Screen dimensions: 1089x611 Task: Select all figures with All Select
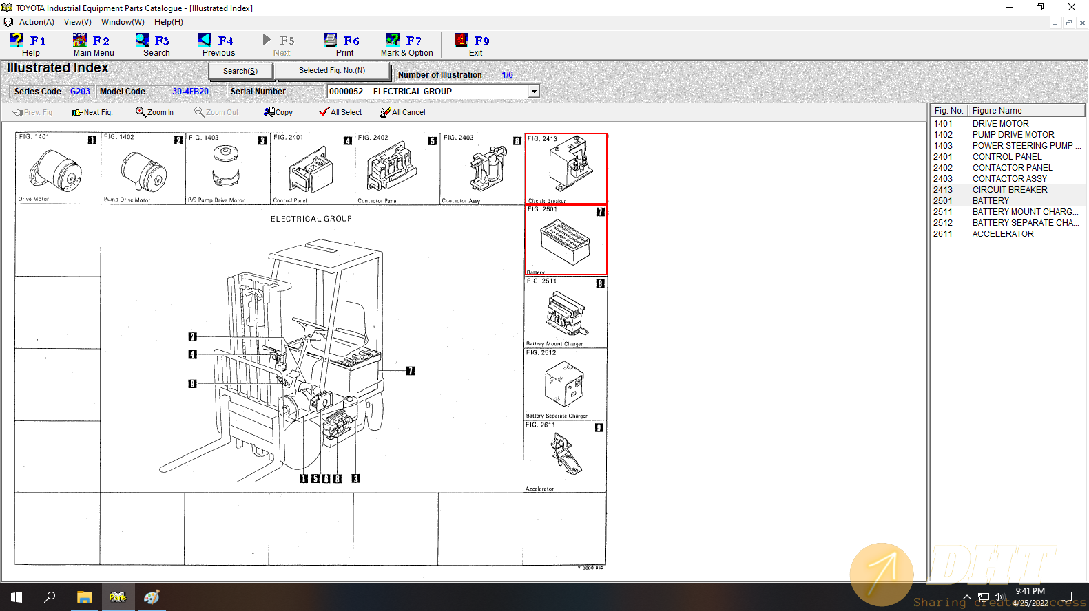pyautogui.click(x=340, y=112)
